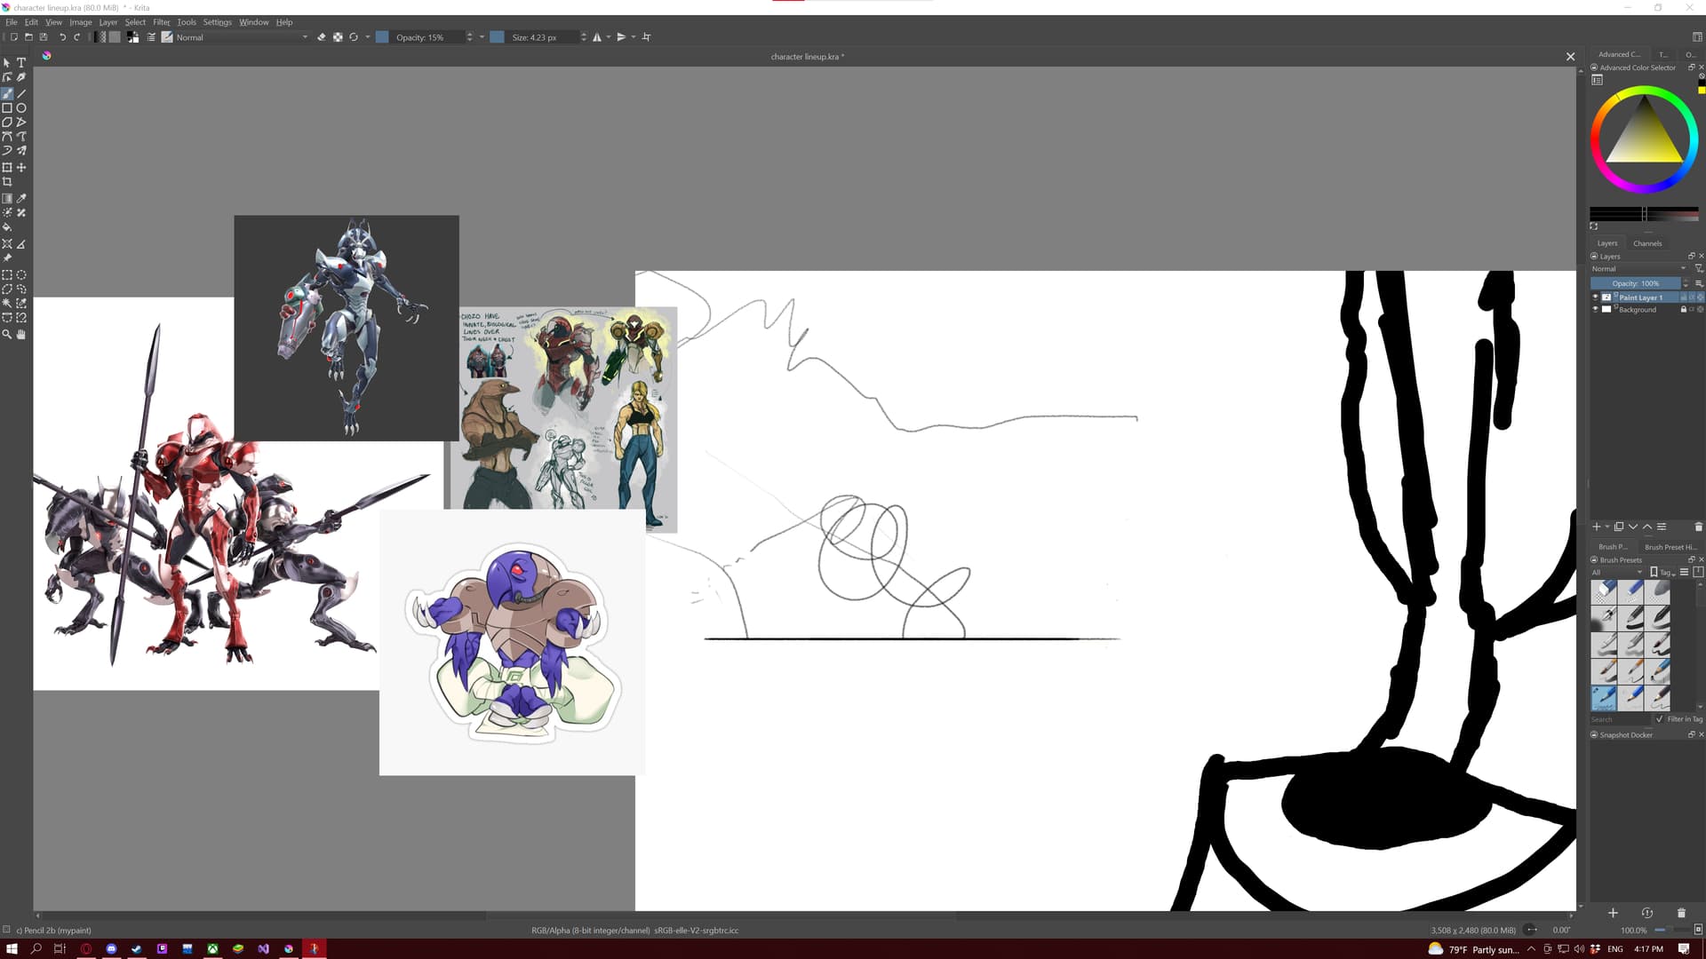The image size is (1706, 959).
Task: Select the Fill bucket tool
Action: tap(7, 227)
